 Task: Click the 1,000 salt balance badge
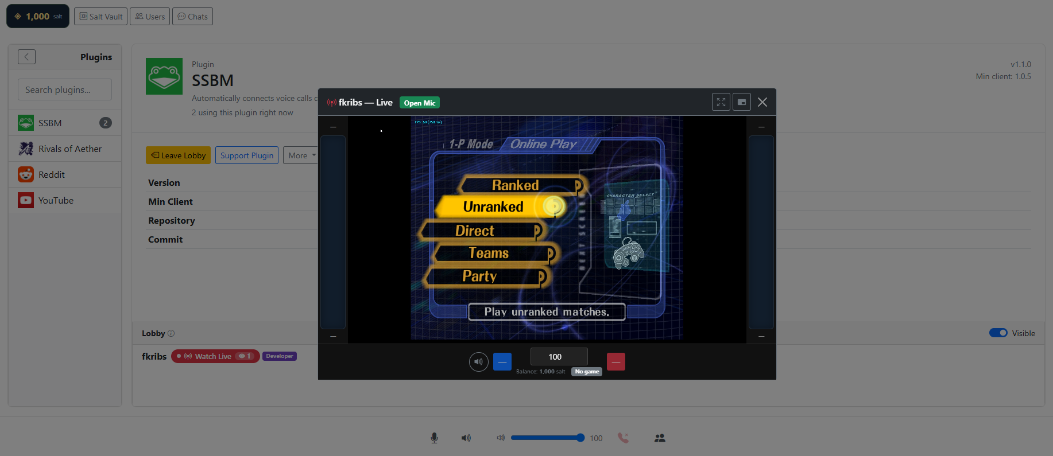click(38, 16)
